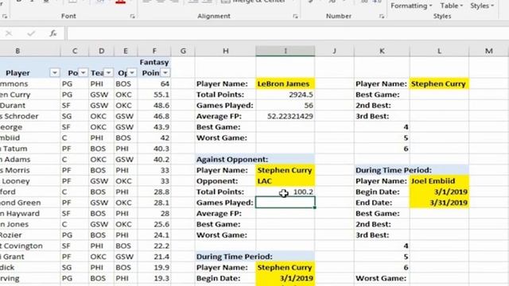
Task: Select column K header
Action: pos(382,51)
